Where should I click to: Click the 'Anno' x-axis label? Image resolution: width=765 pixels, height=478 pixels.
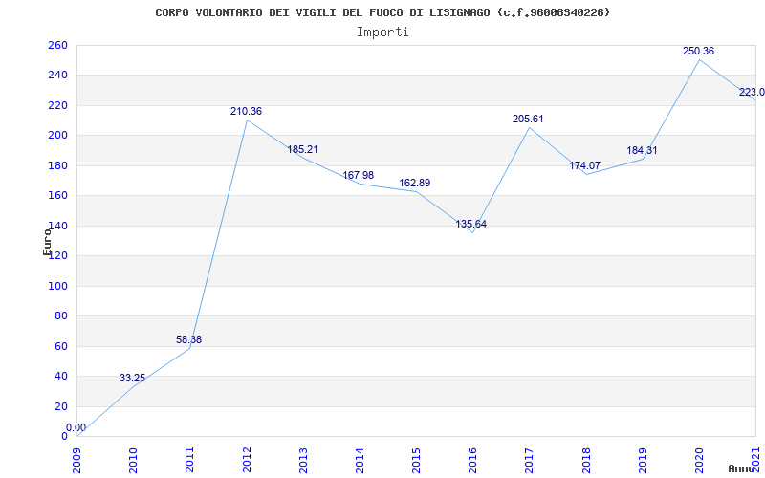[x=742, y=468]
